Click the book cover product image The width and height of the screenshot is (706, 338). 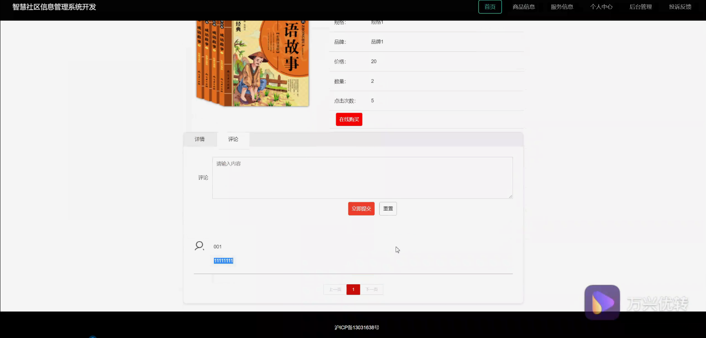252,64
